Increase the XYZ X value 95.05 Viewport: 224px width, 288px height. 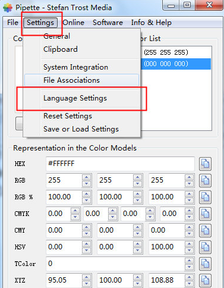[87, 277]
